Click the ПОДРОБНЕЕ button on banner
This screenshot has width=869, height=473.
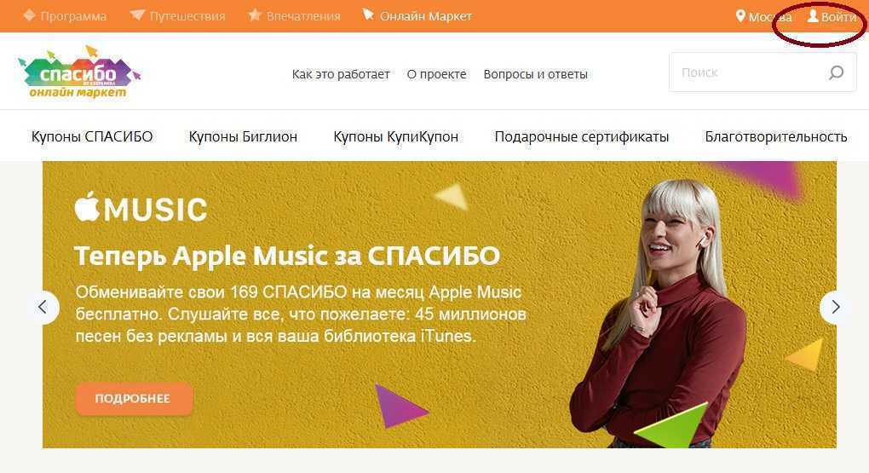[134, 398]
